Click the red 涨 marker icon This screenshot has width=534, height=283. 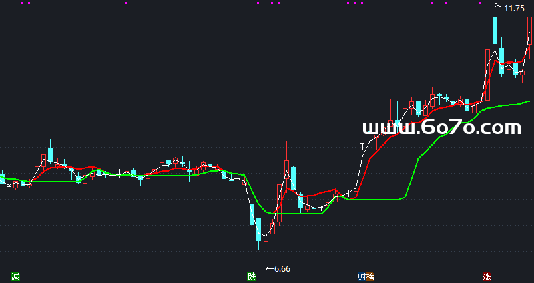point(487,276)
